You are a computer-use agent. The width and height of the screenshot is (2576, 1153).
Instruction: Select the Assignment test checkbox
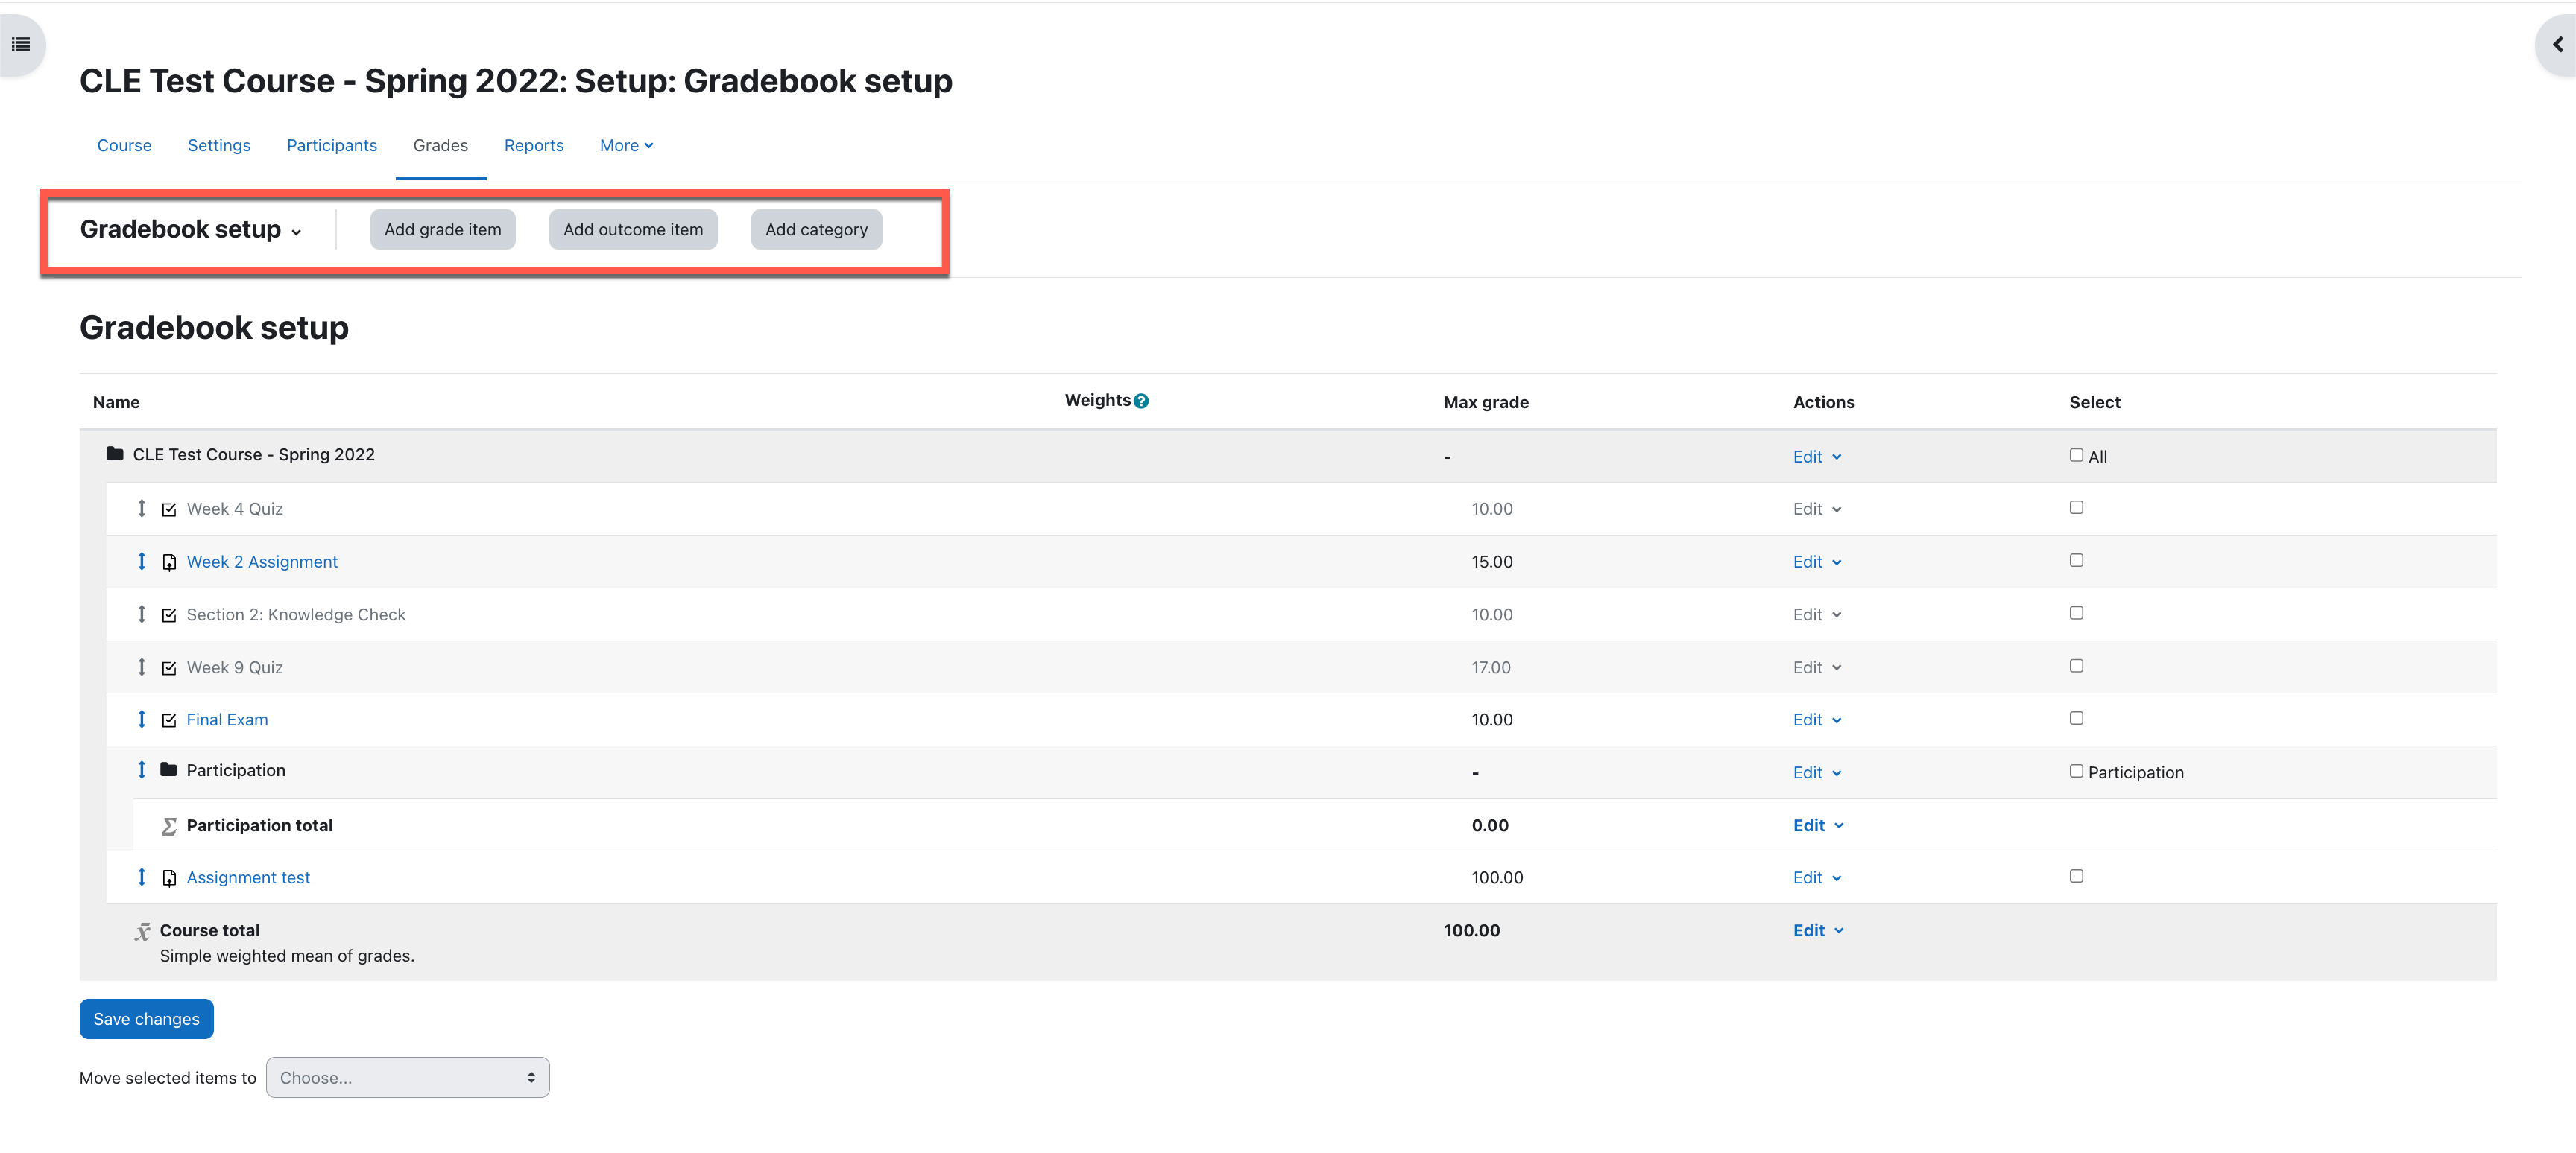point(2076,876)
